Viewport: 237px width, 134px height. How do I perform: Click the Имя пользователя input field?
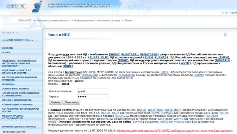tap(93, 91)
